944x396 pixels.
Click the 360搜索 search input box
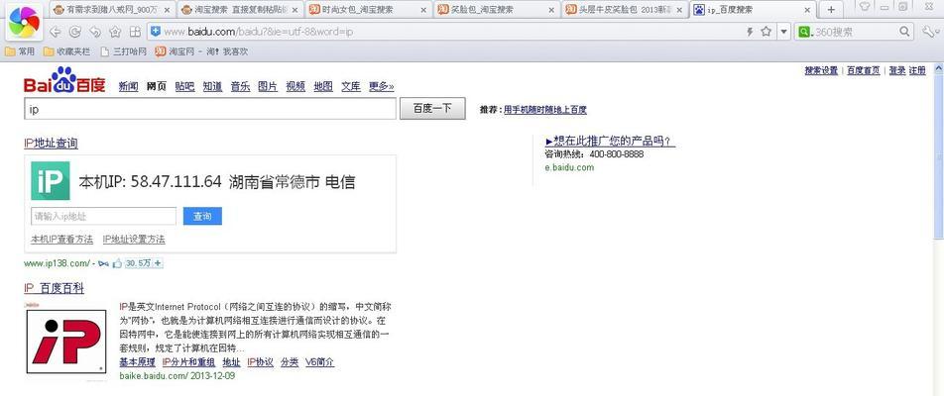[855, 32]
